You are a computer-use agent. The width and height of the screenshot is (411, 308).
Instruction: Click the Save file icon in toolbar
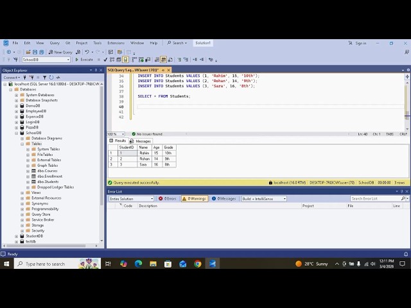coord(35,52)
